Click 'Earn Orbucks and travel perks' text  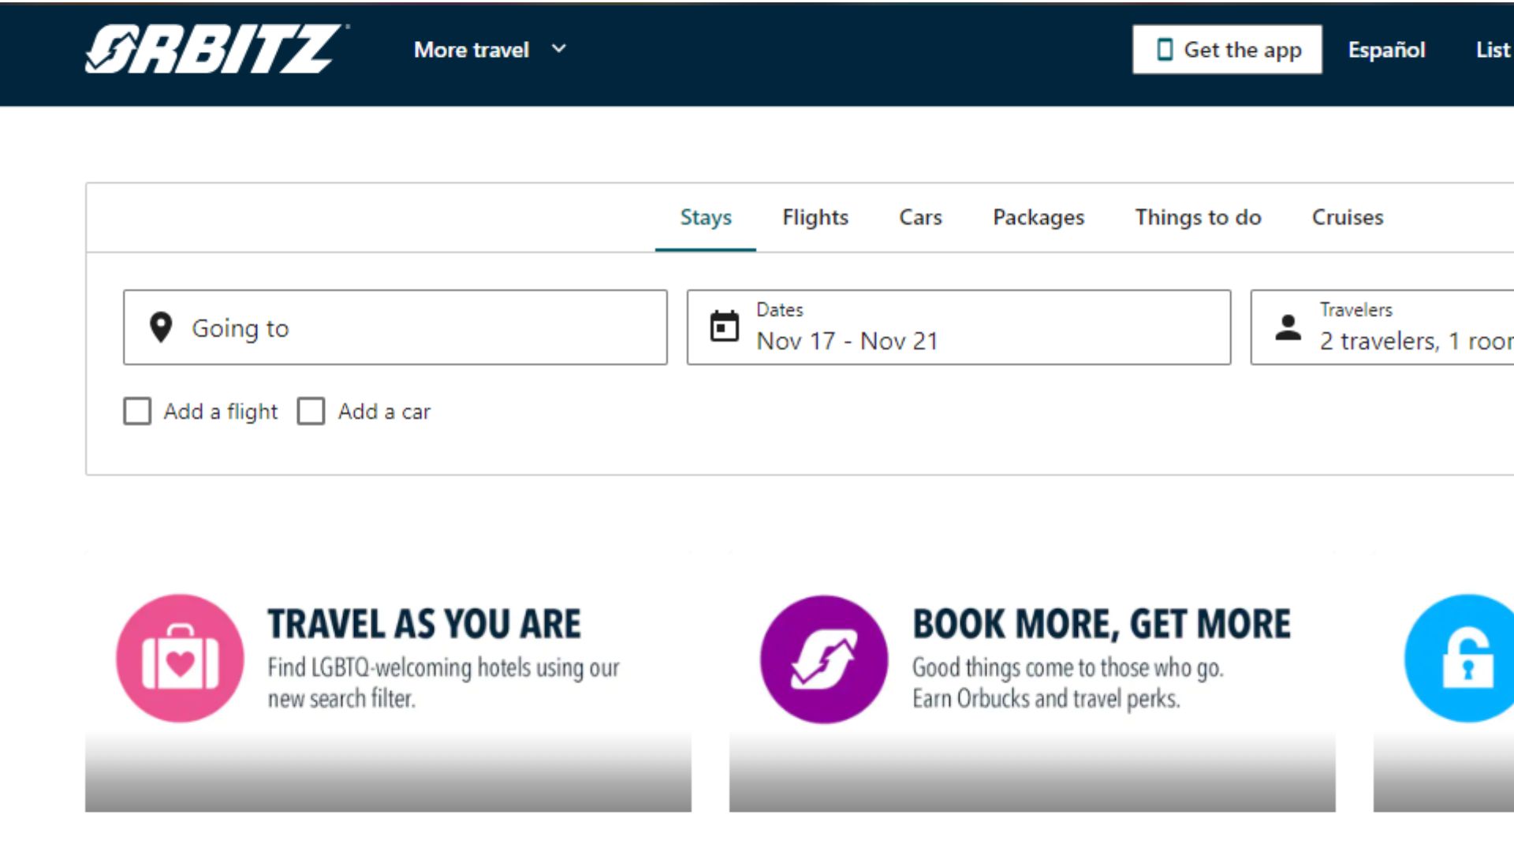click(1046, 699)
